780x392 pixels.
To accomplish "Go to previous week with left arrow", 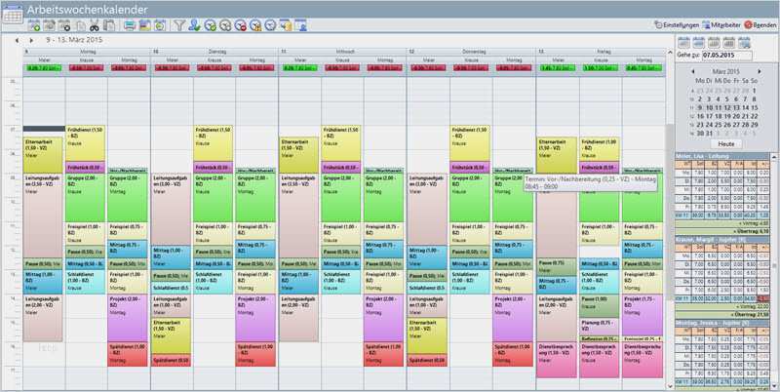I will 17,40.
